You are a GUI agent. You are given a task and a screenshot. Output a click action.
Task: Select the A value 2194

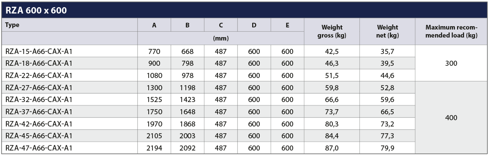pyautogui.click(x=154, y=148)
